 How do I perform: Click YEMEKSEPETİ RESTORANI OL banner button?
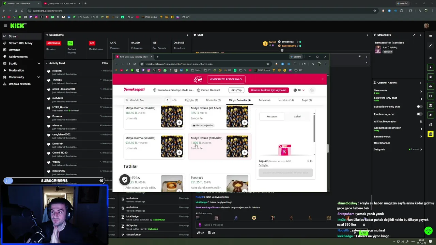tap(226, 79)
